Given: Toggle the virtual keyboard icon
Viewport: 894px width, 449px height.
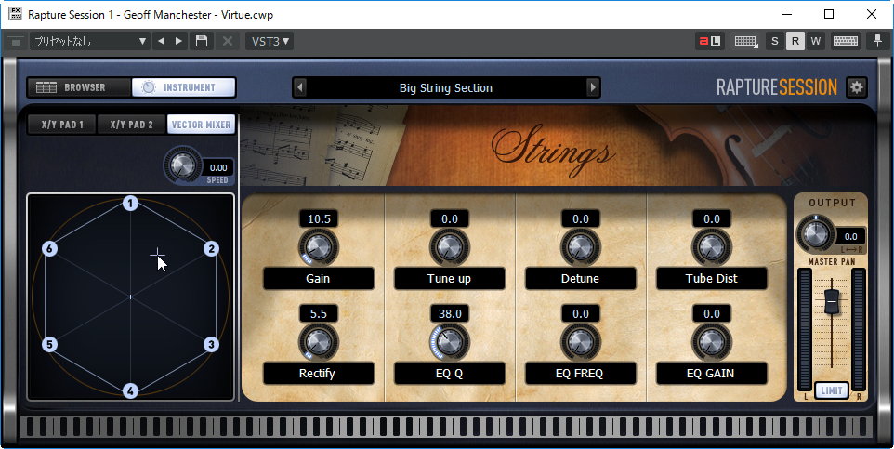Looking at the screenshot, I should point(846,41).
